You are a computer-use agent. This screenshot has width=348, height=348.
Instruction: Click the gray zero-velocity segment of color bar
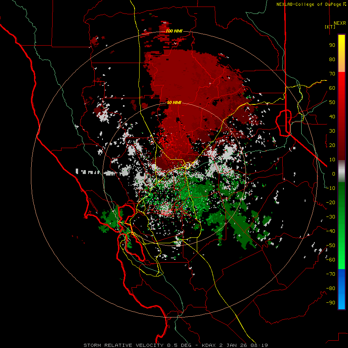(341, 171)
